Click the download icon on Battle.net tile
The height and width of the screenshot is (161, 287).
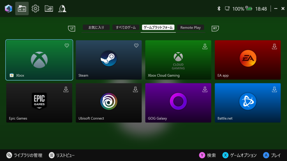[274, 89]
